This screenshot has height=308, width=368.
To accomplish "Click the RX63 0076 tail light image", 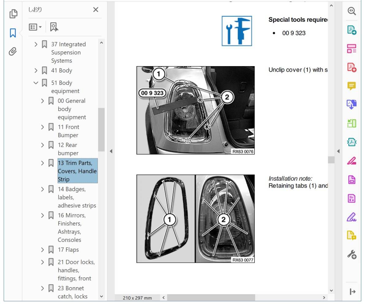I will pos(195,110).
